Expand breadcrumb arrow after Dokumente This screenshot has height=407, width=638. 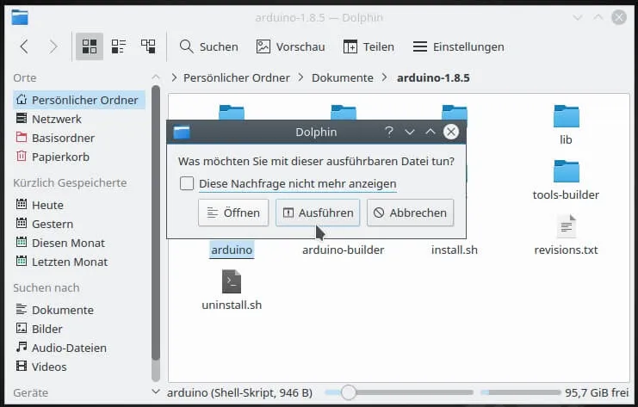click(x=385, y=77)
